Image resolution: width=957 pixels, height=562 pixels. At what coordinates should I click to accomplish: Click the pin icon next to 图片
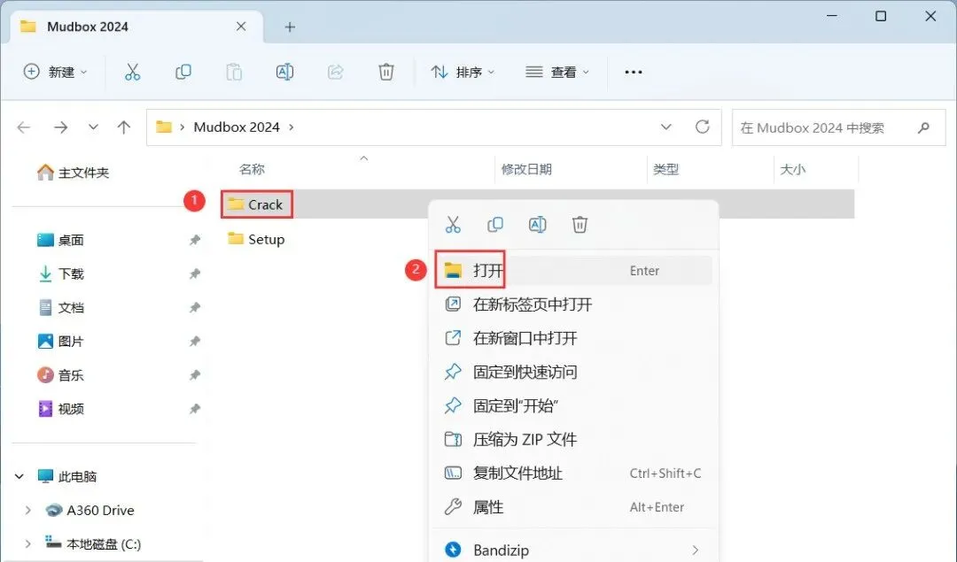(x=195, y=342)
